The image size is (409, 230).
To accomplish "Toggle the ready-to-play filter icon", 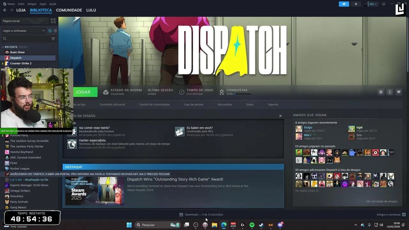I will click(55, 31).
